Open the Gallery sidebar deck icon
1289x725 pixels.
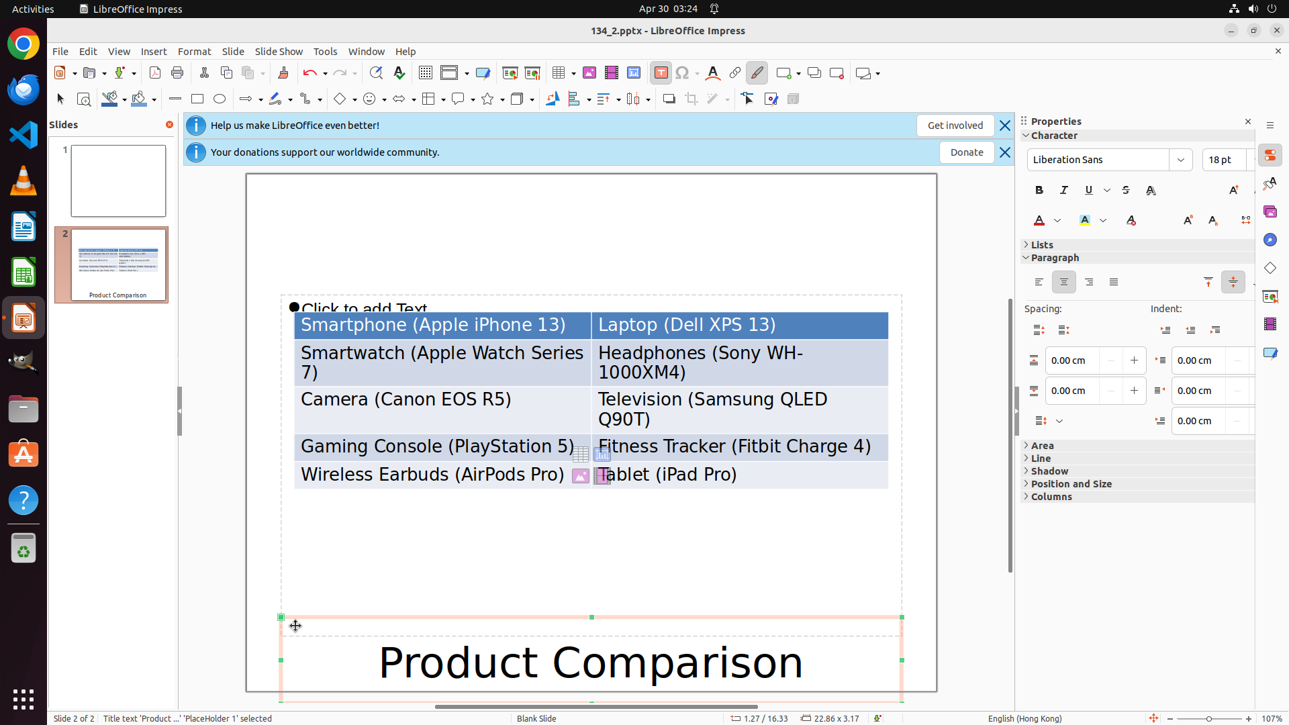click(1270, 212)
